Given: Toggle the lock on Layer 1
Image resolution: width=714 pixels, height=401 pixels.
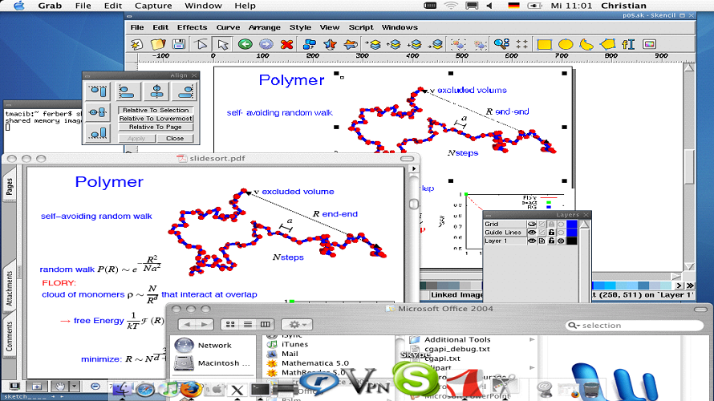Looking at the screenshot, I should pos(552,241).
